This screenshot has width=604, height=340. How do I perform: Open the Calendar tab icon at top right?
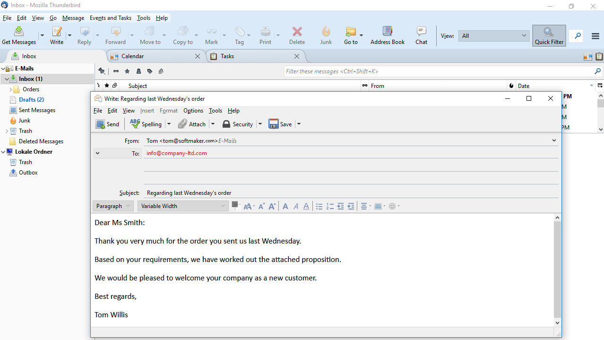pyautogui.click(x=588, y=56)
